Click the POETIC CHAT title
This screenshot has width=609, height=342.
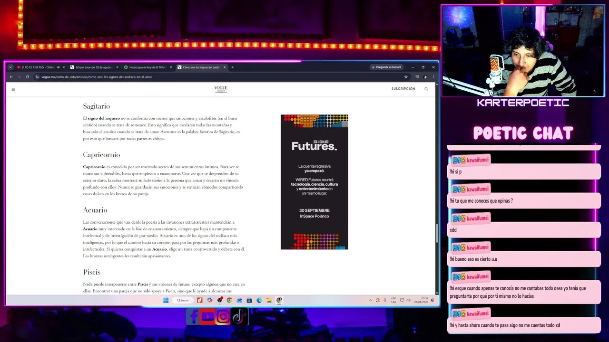pos(523,134)
